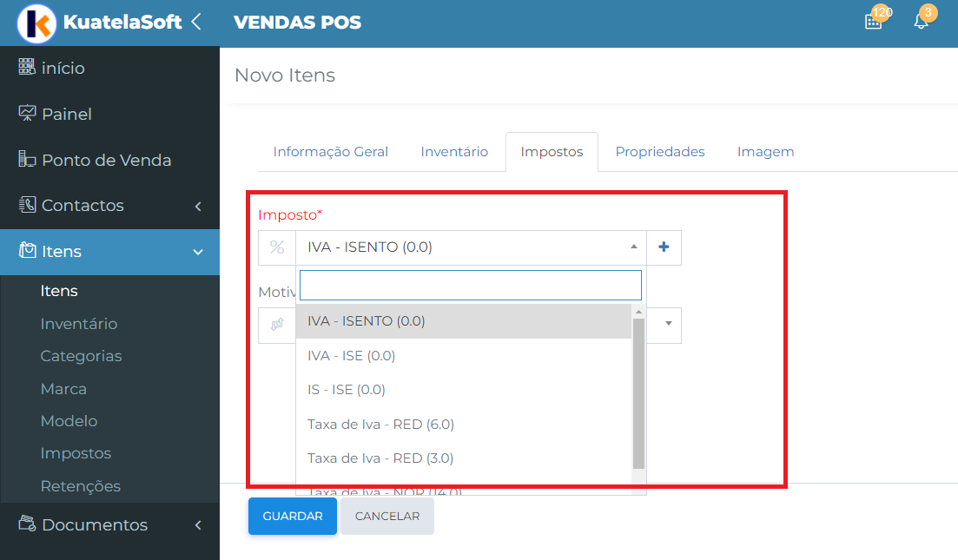Image resolution: width=958 pixels, height=560 pixels.
Task: Open Retenções submenu entry
Action: point(81,486)
